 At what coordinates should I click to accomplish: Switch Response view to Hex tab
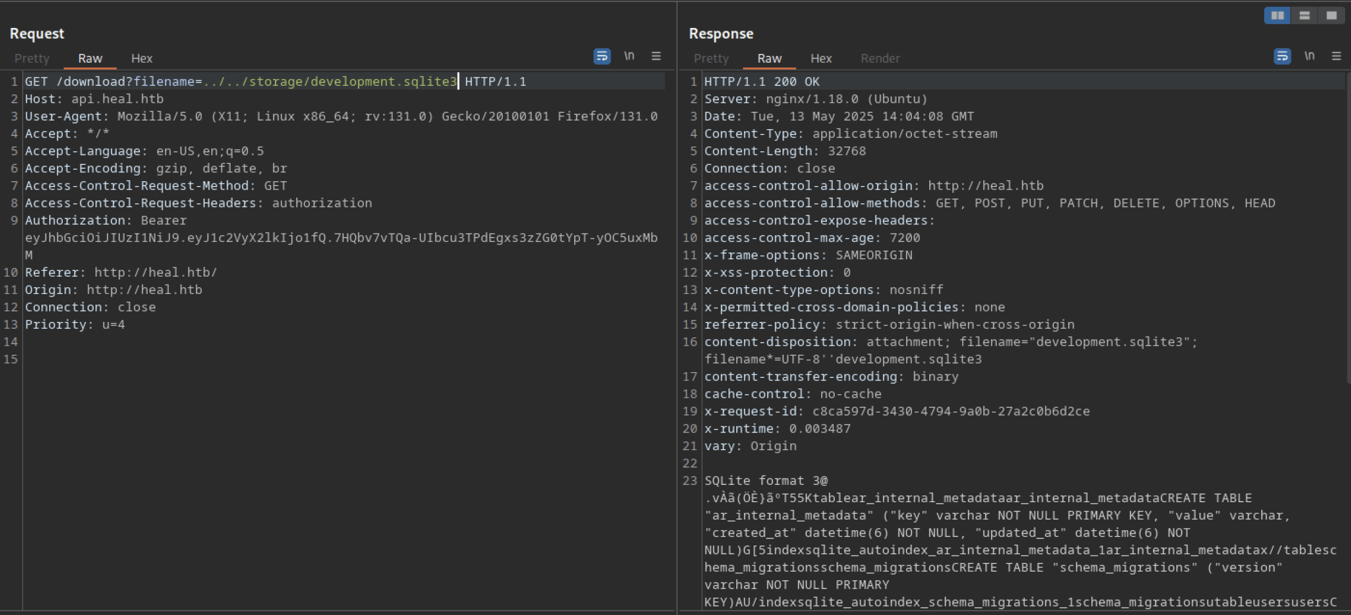[x=821, y=58]
